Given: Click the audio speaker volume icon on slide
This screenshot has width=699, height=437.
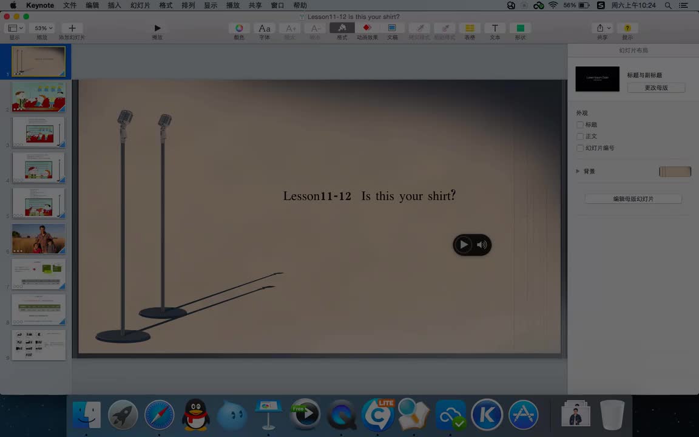Looking at the screenshot, I should pyautogui.click(x=482, y=245).
